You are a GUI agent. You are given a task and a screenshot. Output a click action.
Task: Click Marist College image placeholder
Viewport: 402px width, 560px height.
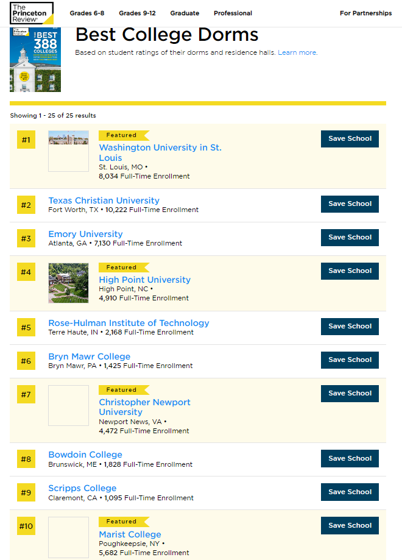(69, 537)
